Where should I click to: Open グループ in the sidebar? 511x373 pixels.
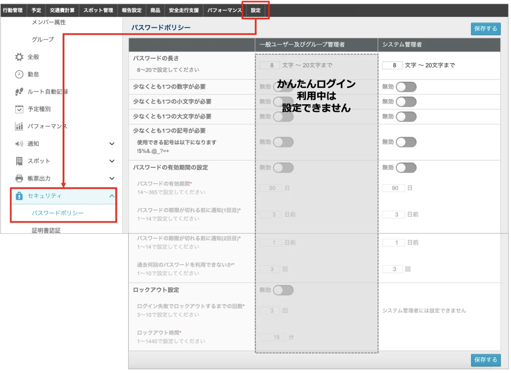(x=43, y=40)
